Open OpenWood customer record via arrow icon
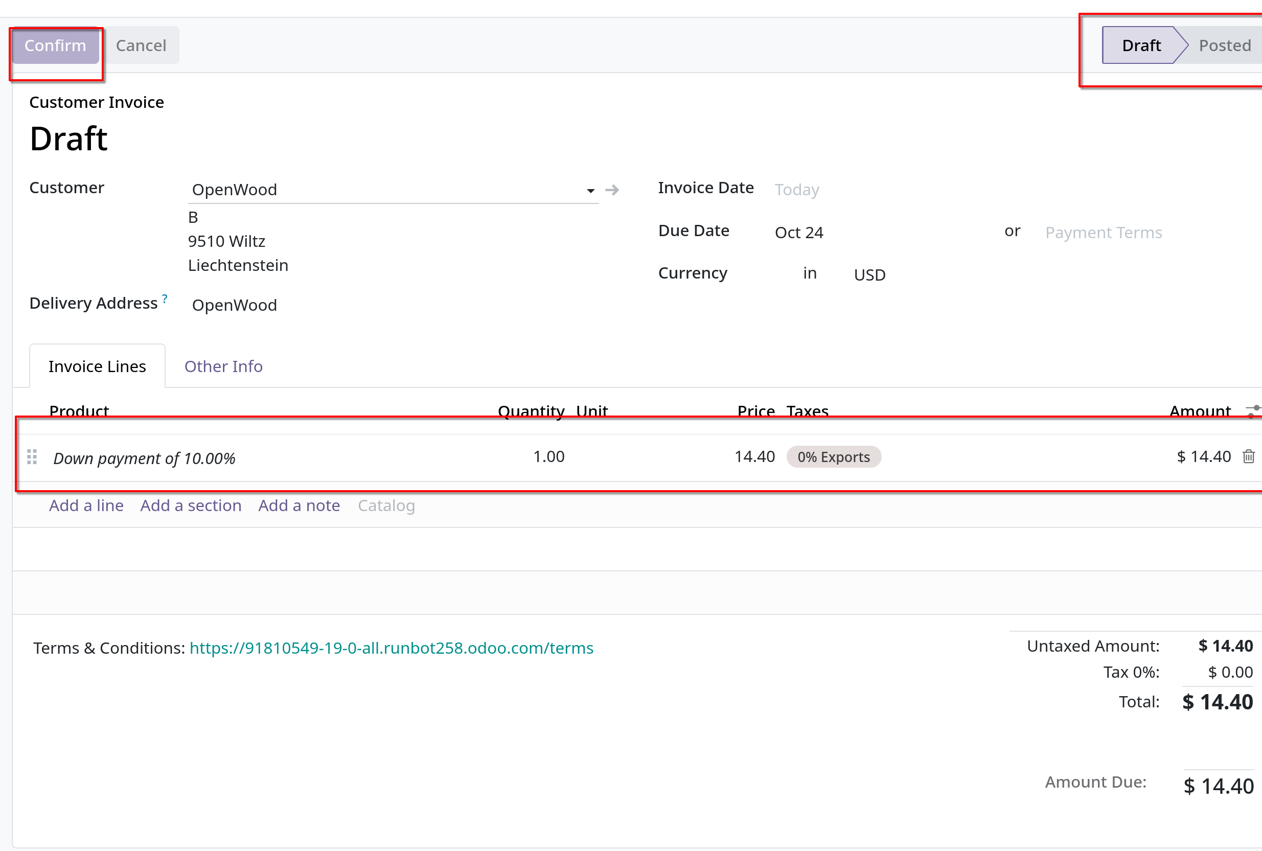Viewport: 1262px width, 851px height. click(x=612, y=190)
